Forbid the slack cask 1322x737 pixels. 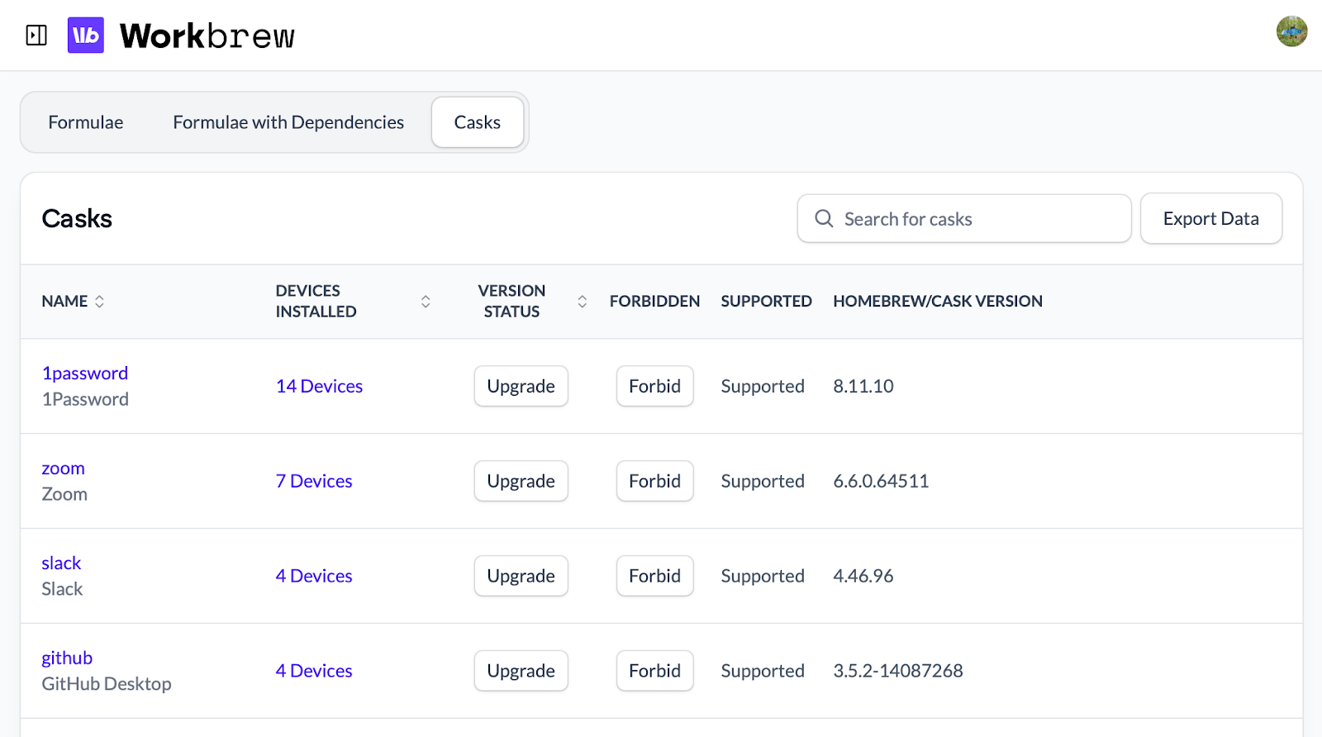point(654,576)
